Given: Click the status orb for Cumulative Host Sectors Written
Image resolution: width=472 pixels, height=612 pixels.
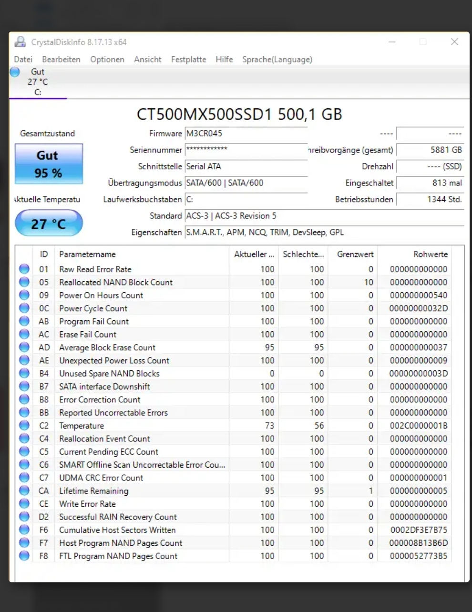Looking at the screenshot, I should (24, 530).
